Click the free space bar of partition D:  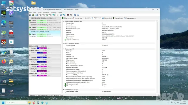tap(42, 53)
